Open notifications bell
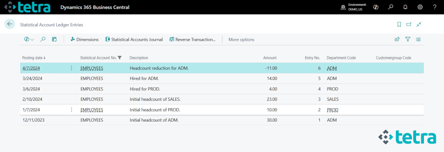This screenshot has width=444, height=152. point(405,7)
